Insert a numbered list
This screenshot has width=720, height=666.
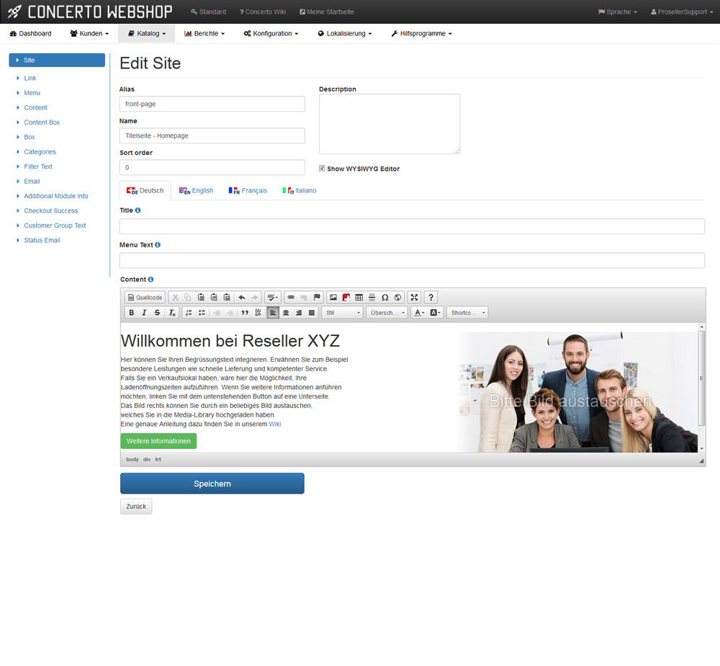189,313
